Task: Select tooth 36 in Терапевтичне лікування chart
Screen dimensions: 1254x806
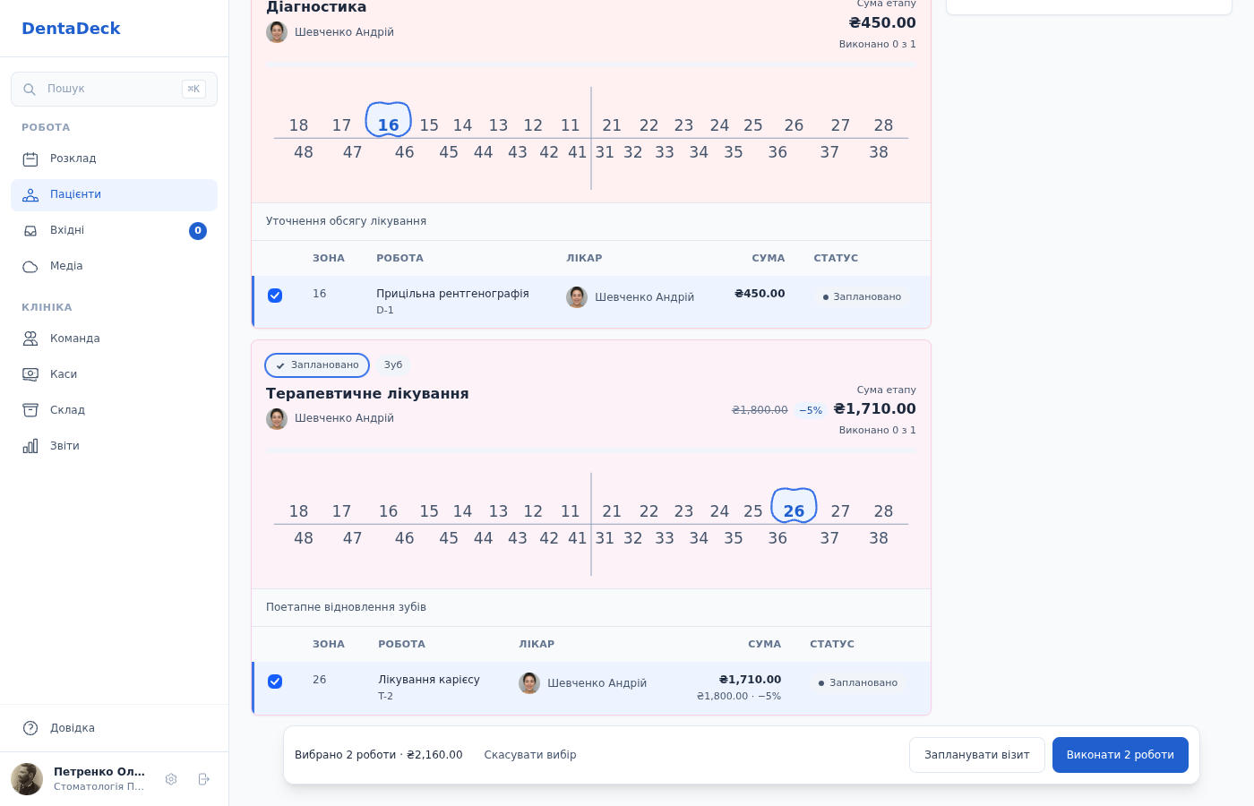Action: [777, 538]
